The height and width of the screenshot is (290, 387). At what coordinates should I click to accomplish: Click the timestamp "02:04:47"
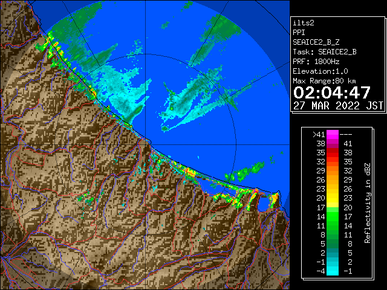point(332,92)
